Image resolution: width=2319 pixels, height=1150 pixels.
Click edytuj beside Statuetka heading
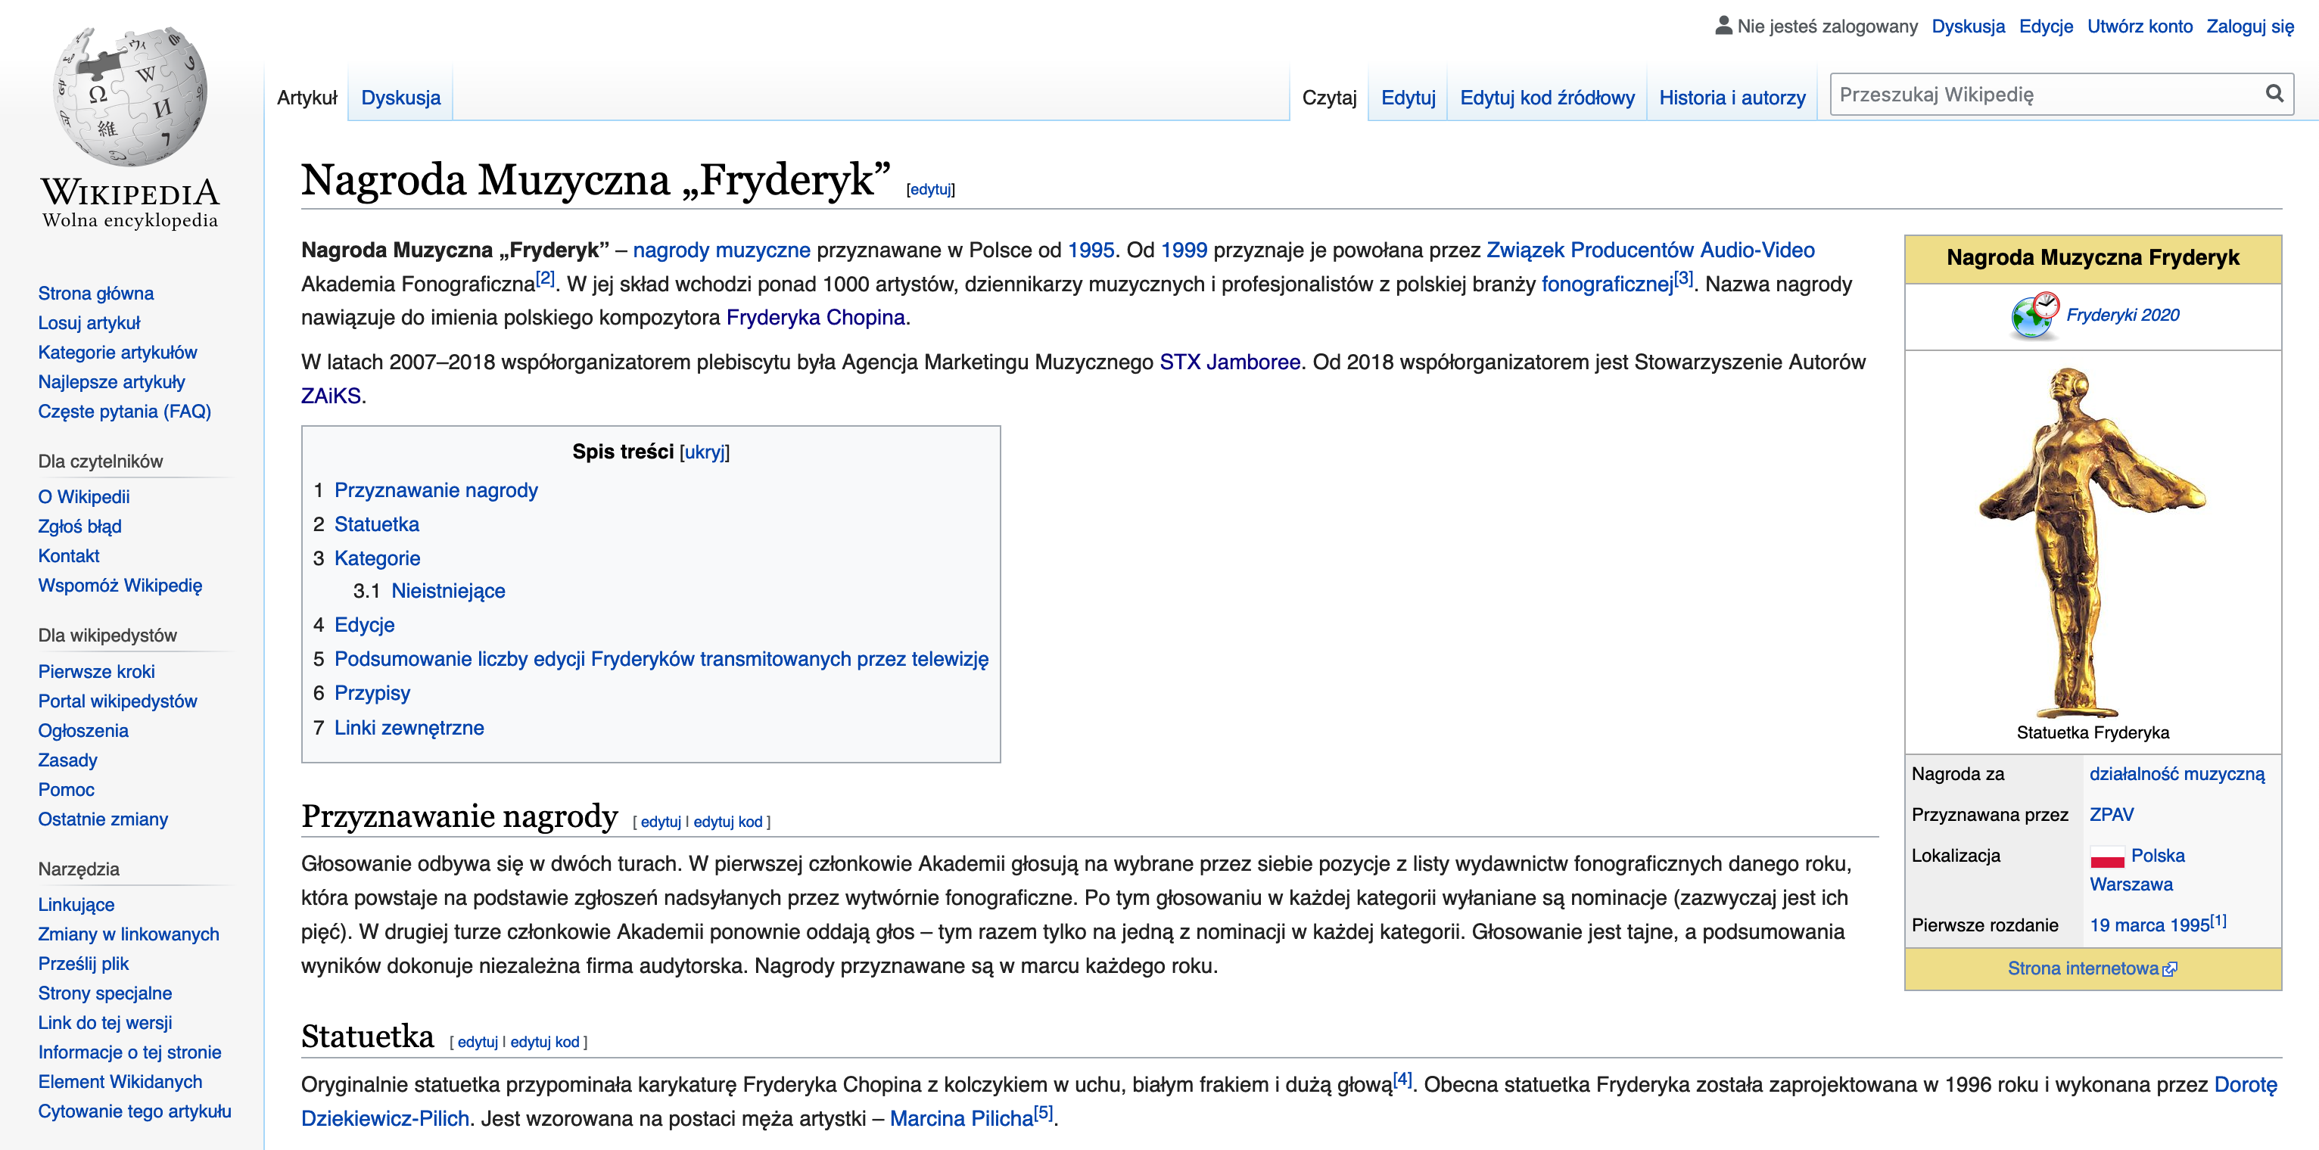(x=477, y=1042)
